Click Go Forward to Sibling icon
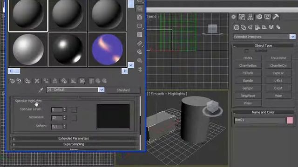 (x=104, y=81)
